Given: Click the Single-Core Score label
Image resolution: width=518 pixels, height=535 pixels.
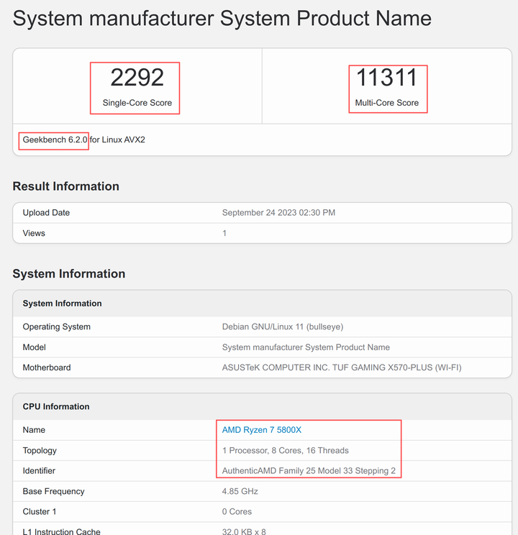Looking at the screenshot, I should click(x=137, y=103).
